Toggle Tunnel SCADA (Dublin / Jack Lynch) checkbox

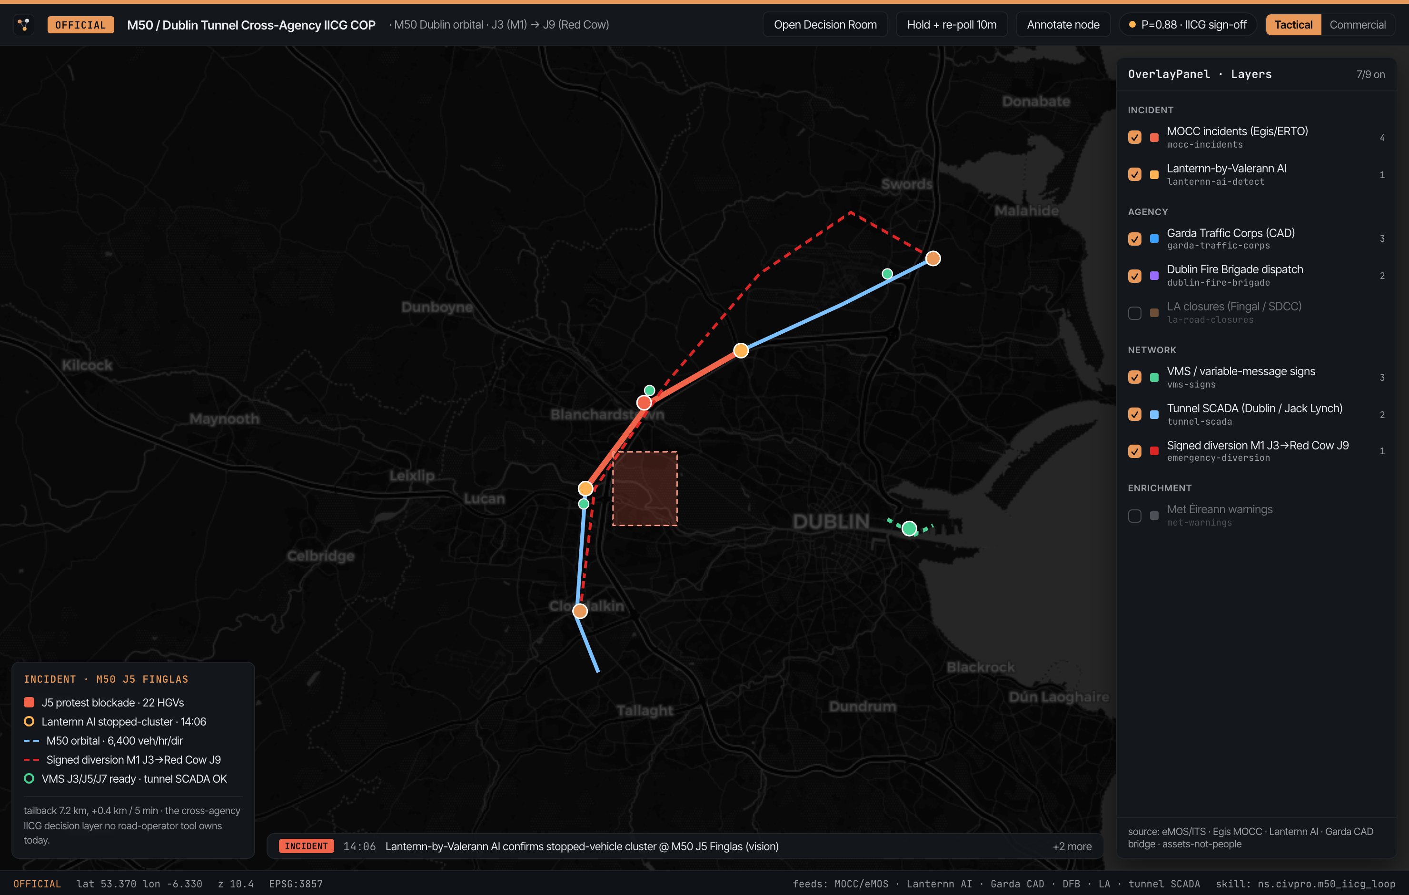pos(1134,415)
